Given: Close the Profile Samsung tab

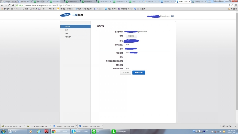Looking at the screenshot, I should tap(189, 2).
